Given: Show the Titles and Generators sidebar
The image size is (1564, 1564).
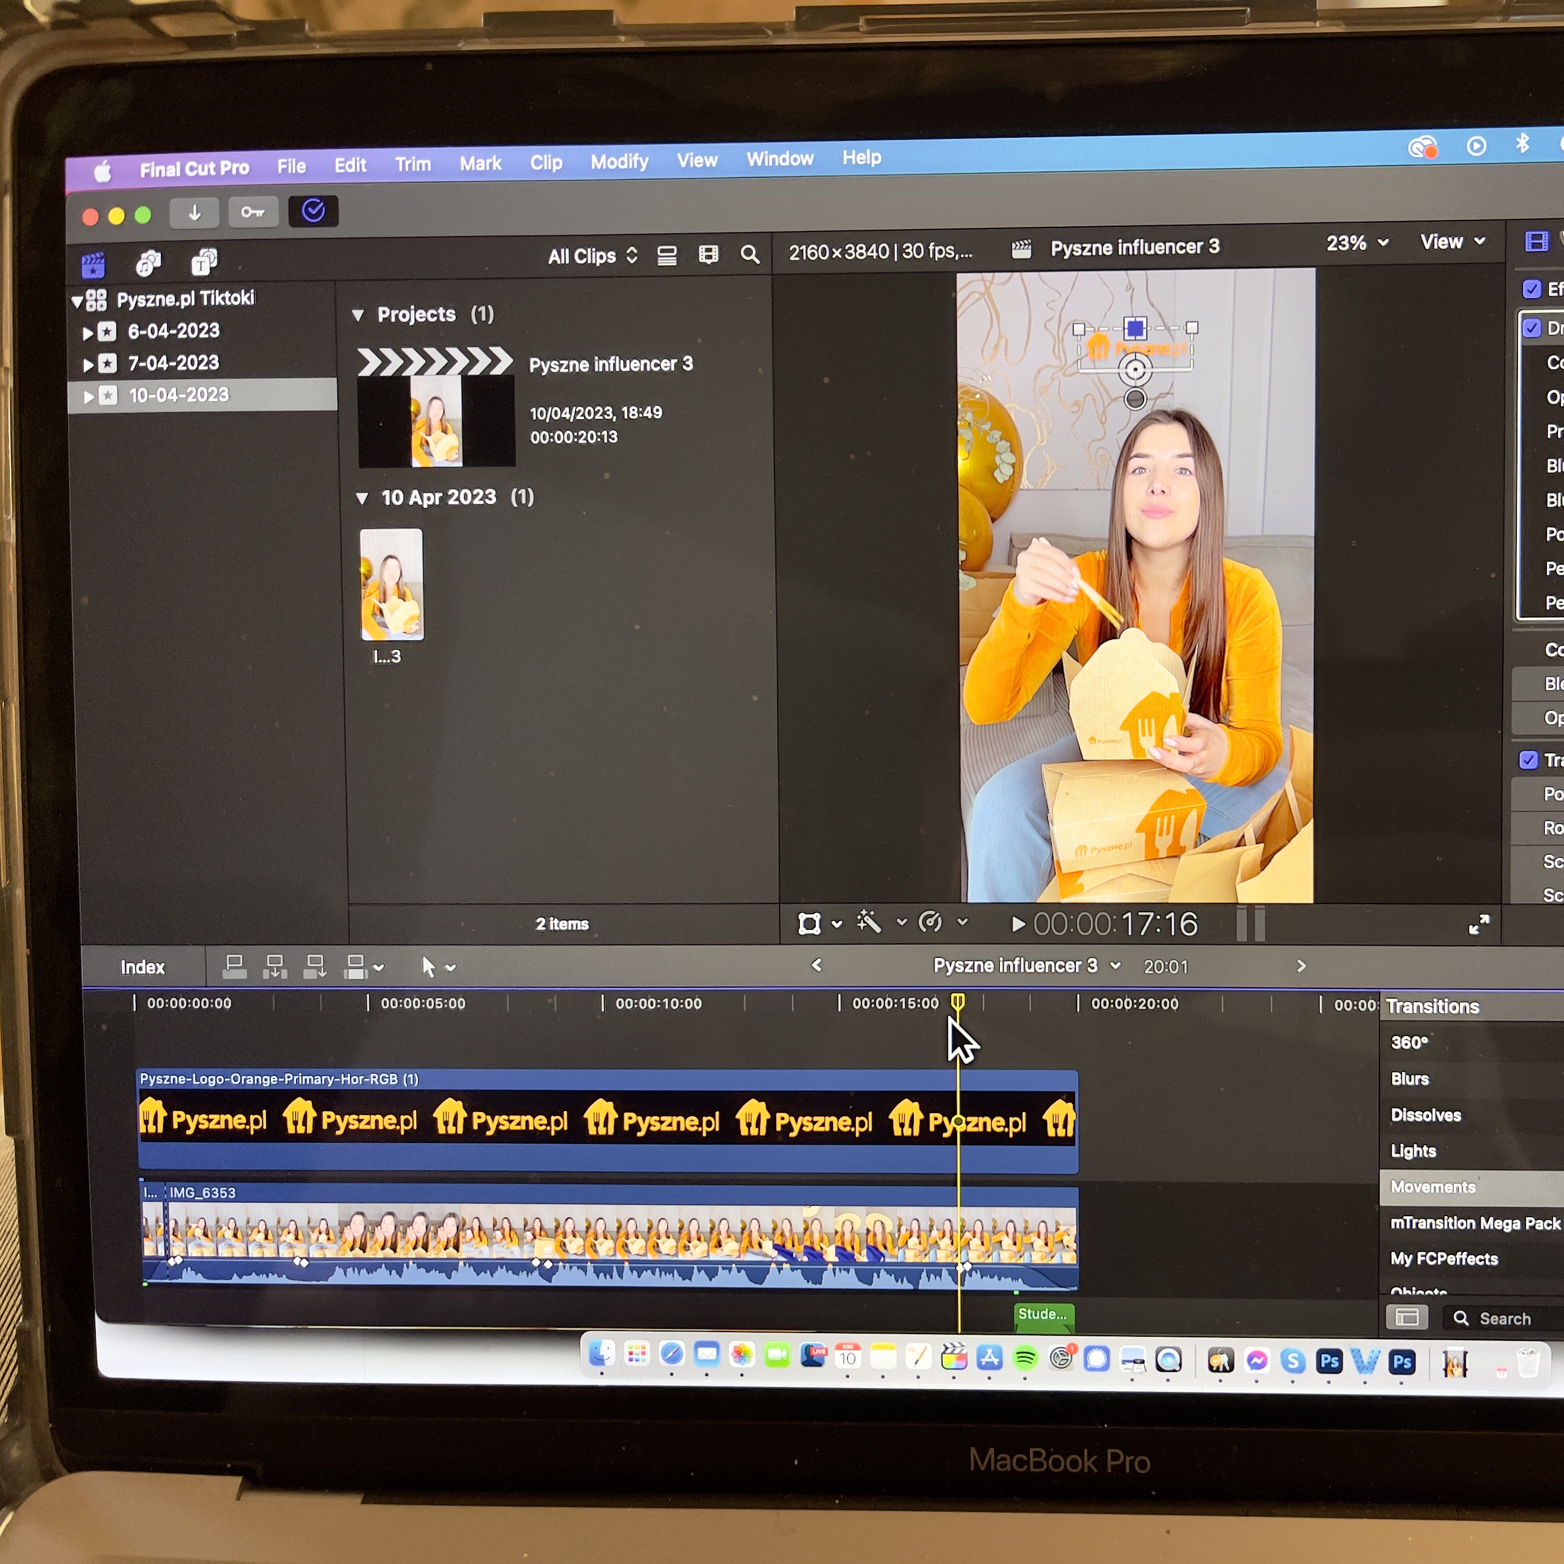Looking at the screenshot, I should pyautogui.click(x=204, y=261).
